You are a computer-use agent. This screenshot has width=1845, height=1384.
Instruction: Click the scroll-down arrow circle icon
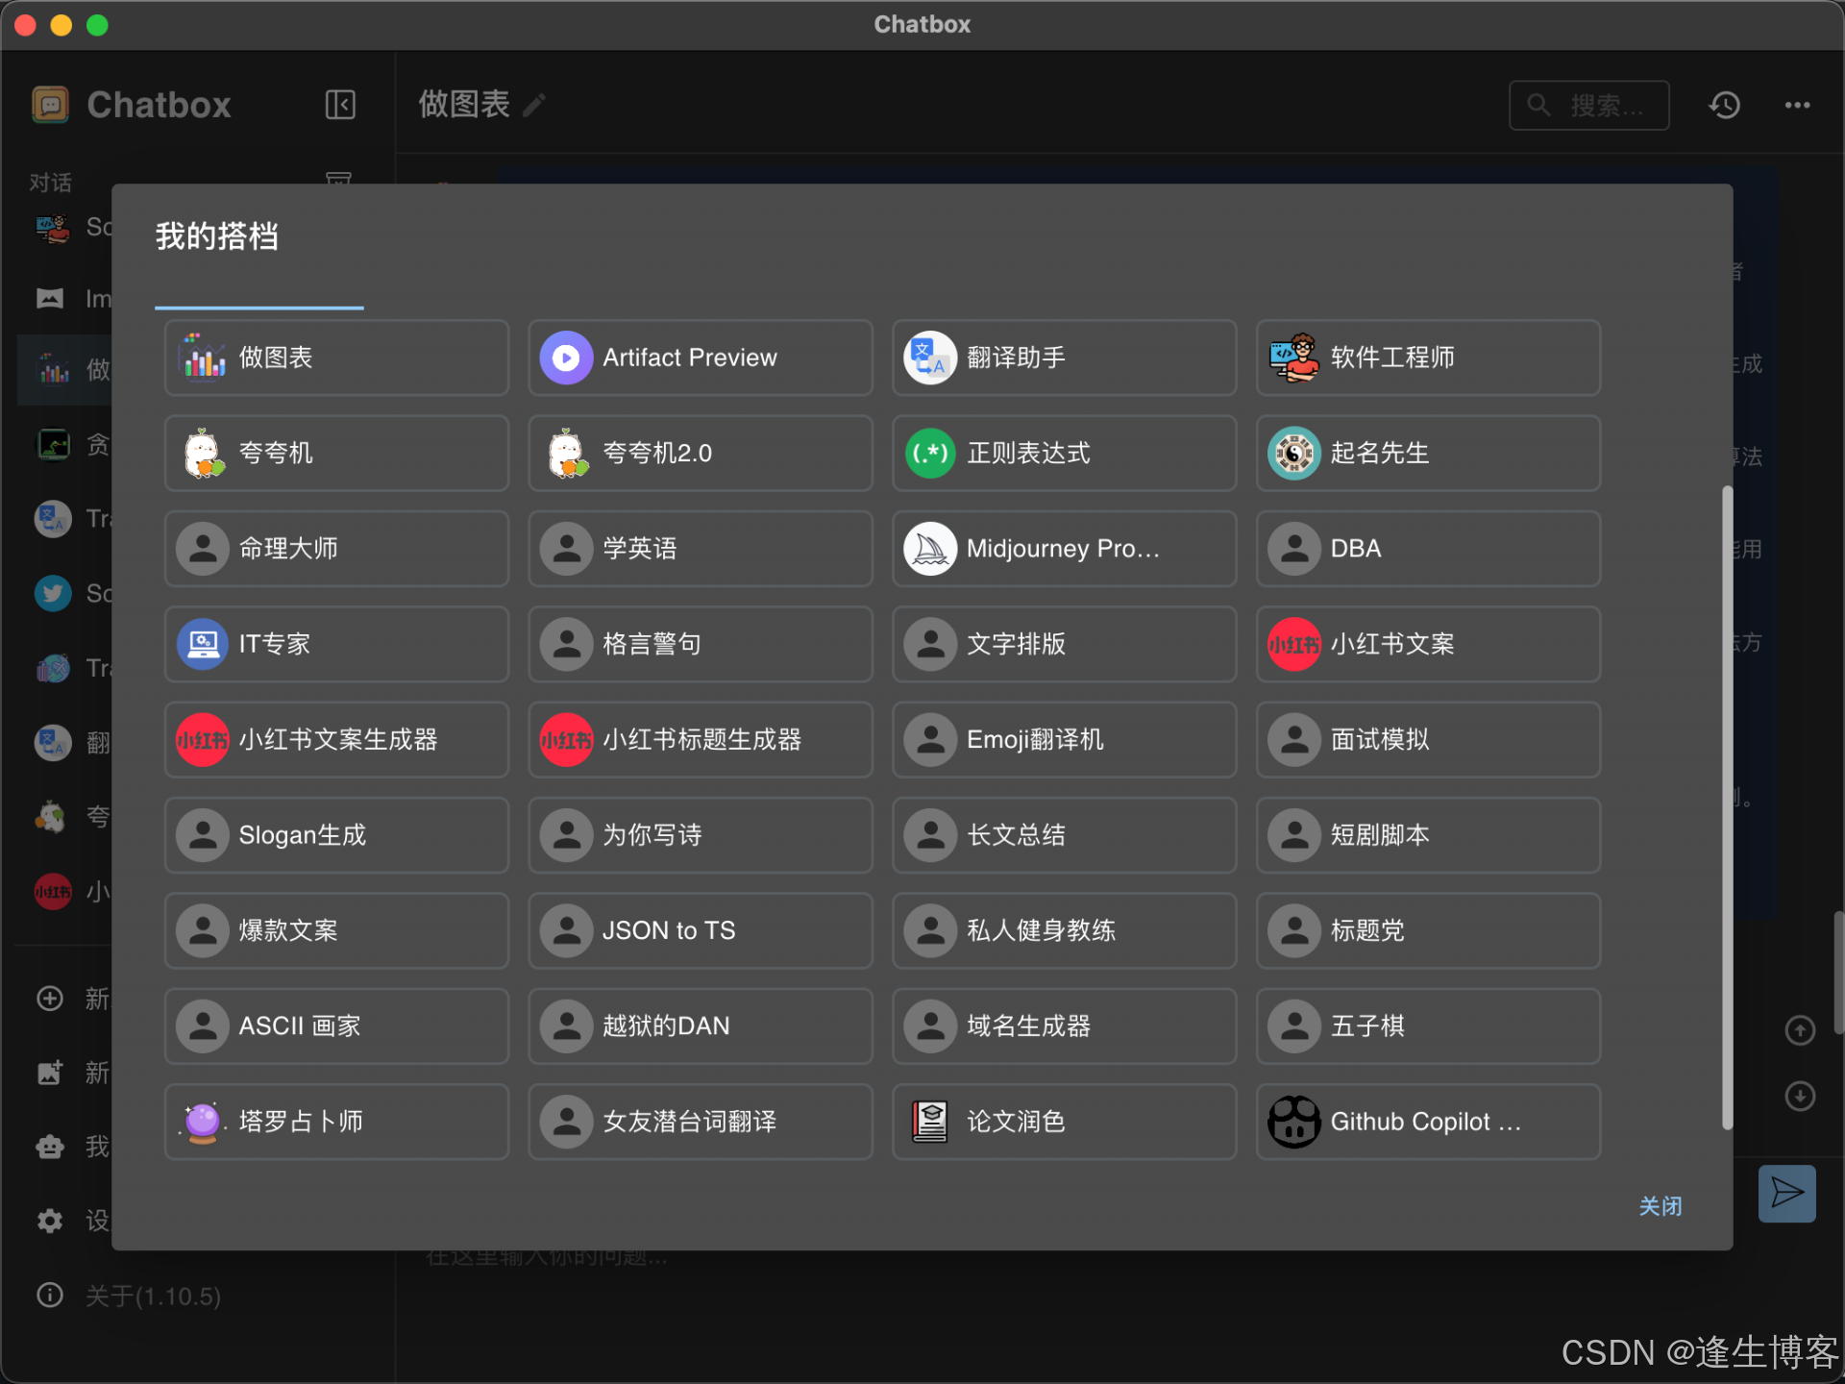[x=1799, y=1096]
